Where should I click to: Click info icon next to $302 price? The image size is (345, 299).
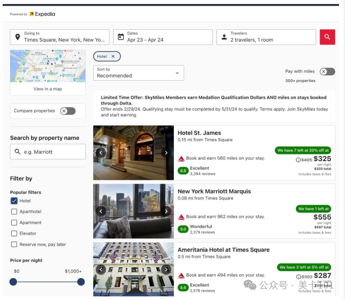(x=298, y=277)
